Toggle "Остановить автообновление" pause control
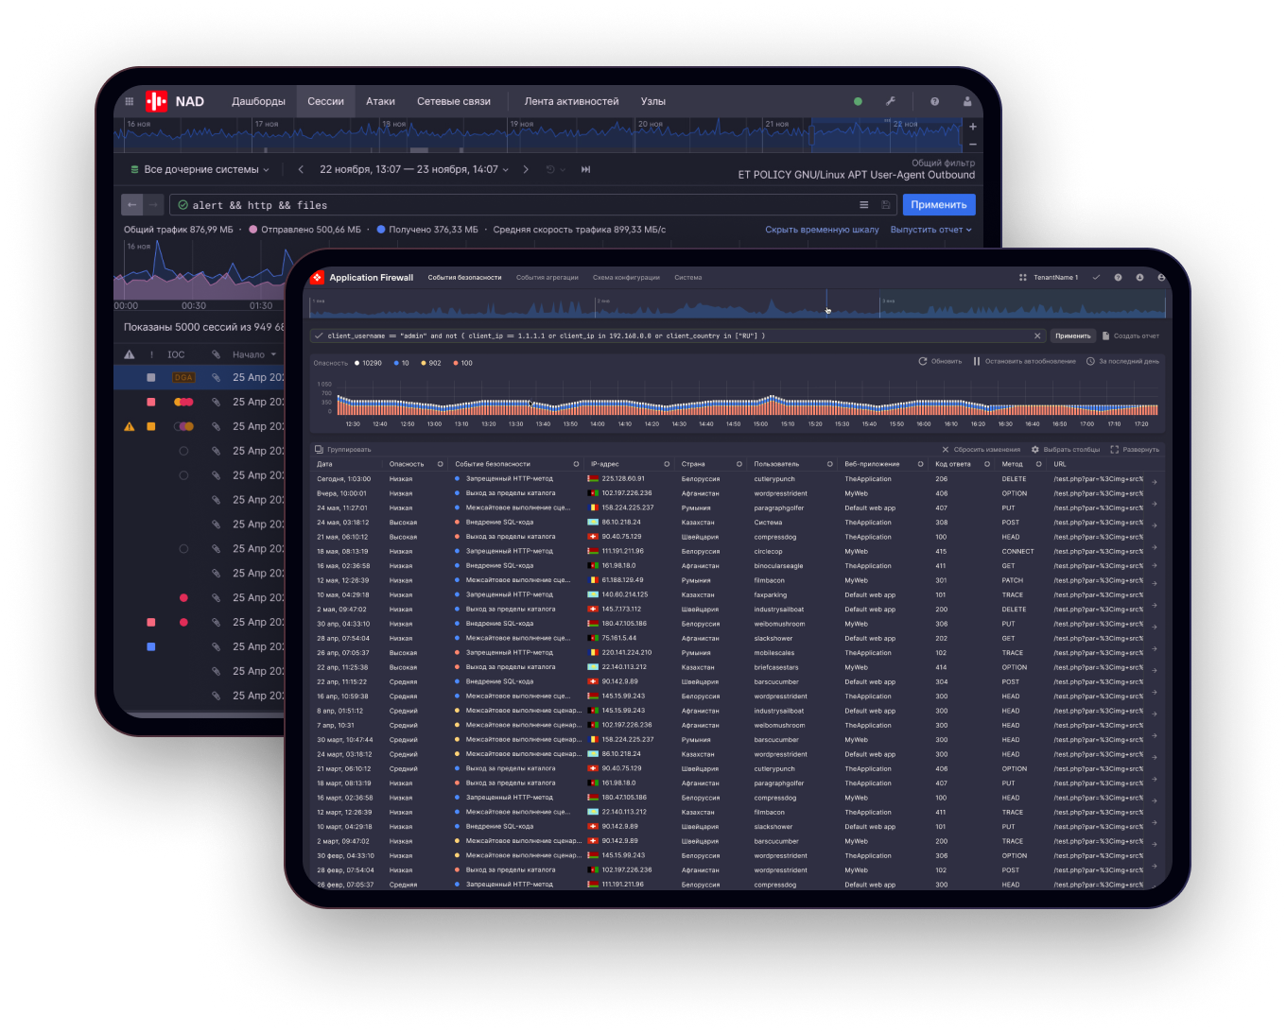 (977, 361)
